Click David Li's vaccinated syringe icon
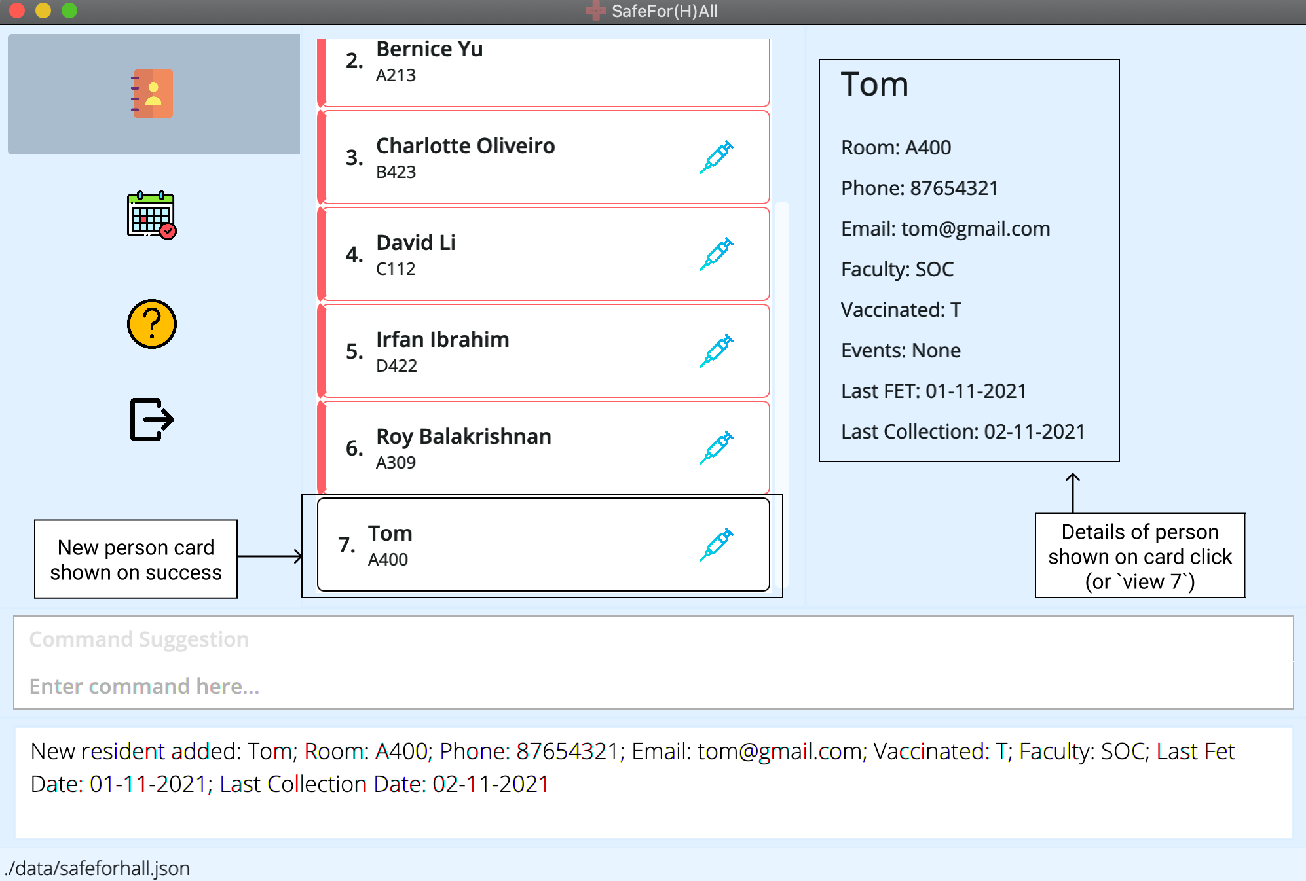The width and height of the screenshot is (1306, 881). (716, 254)
